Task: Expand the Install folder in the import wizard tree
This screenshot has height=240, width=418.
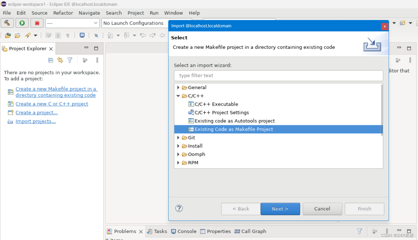Action: 178,146
